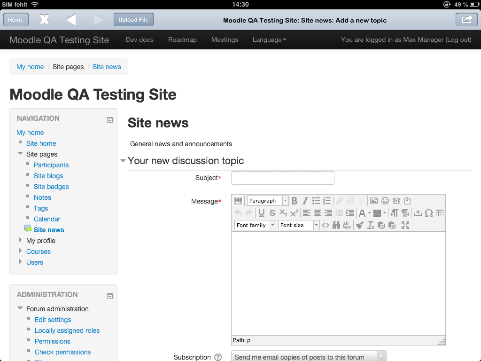Click the find binoculars icon
481x361 pixels.
(x=336, y=225)
